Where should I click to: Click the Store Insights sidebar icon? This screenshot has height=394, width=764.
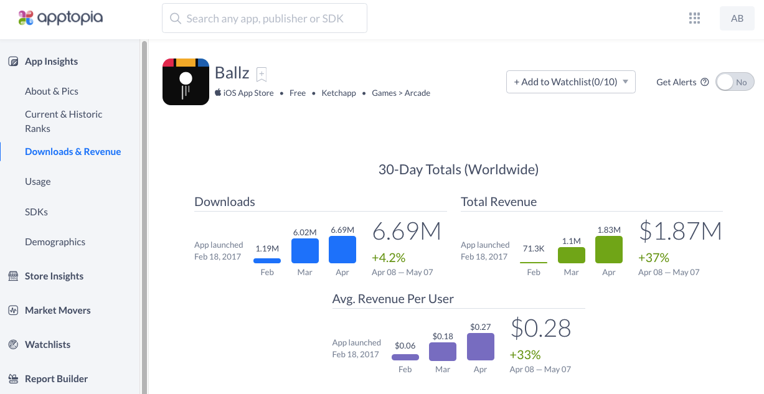coord(12,276)
